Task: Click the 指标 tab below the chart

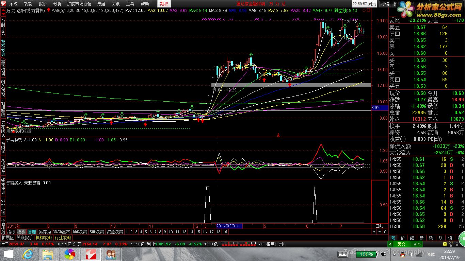Action: (x=11, y=232)
